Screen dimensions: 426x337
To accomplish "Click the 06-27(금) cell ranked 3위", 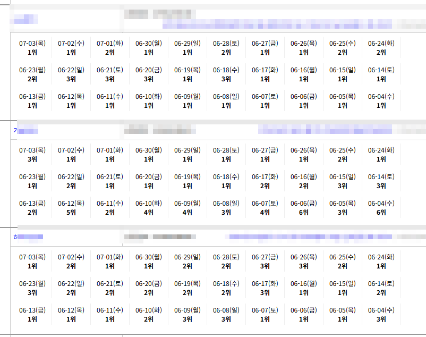I will 265,262.
